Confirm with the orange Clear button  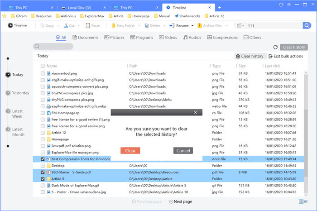[x=130, y=151]
